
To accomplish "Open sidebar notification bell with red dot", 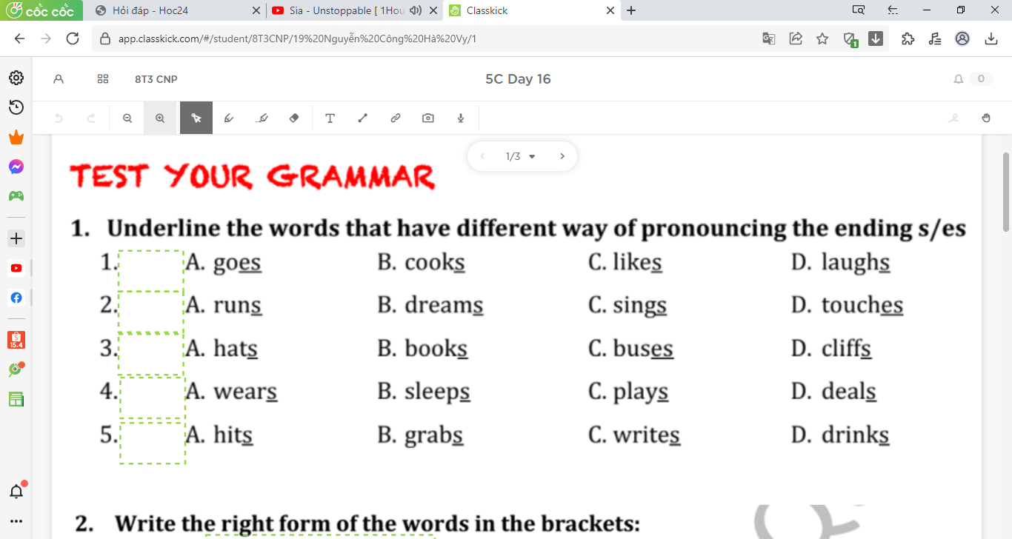I will [16, 490].
